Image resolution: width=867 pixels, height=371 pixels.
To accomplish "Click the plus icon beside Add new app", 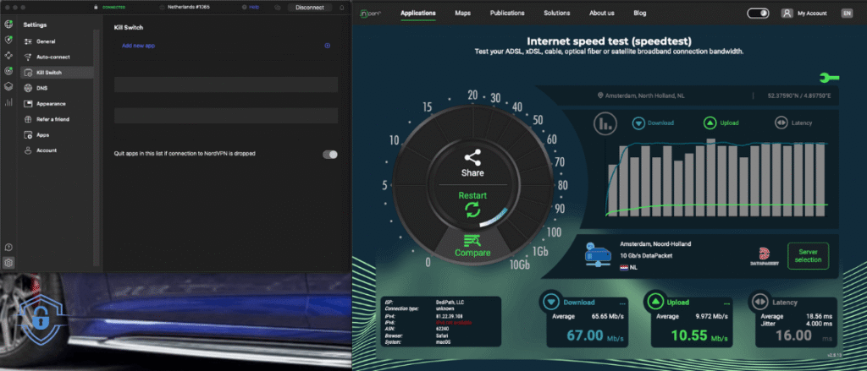I will click(x=328, y=46).
